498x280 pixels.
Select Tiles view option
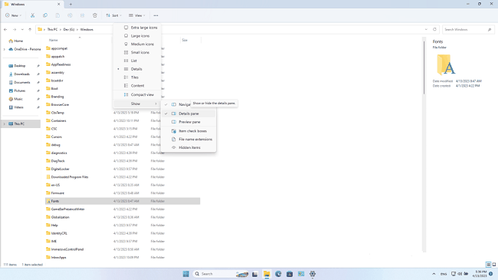coord(137,77)
